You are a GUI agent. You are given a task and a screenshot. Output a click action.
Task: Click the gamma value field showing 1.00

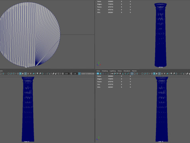(75, 73)
